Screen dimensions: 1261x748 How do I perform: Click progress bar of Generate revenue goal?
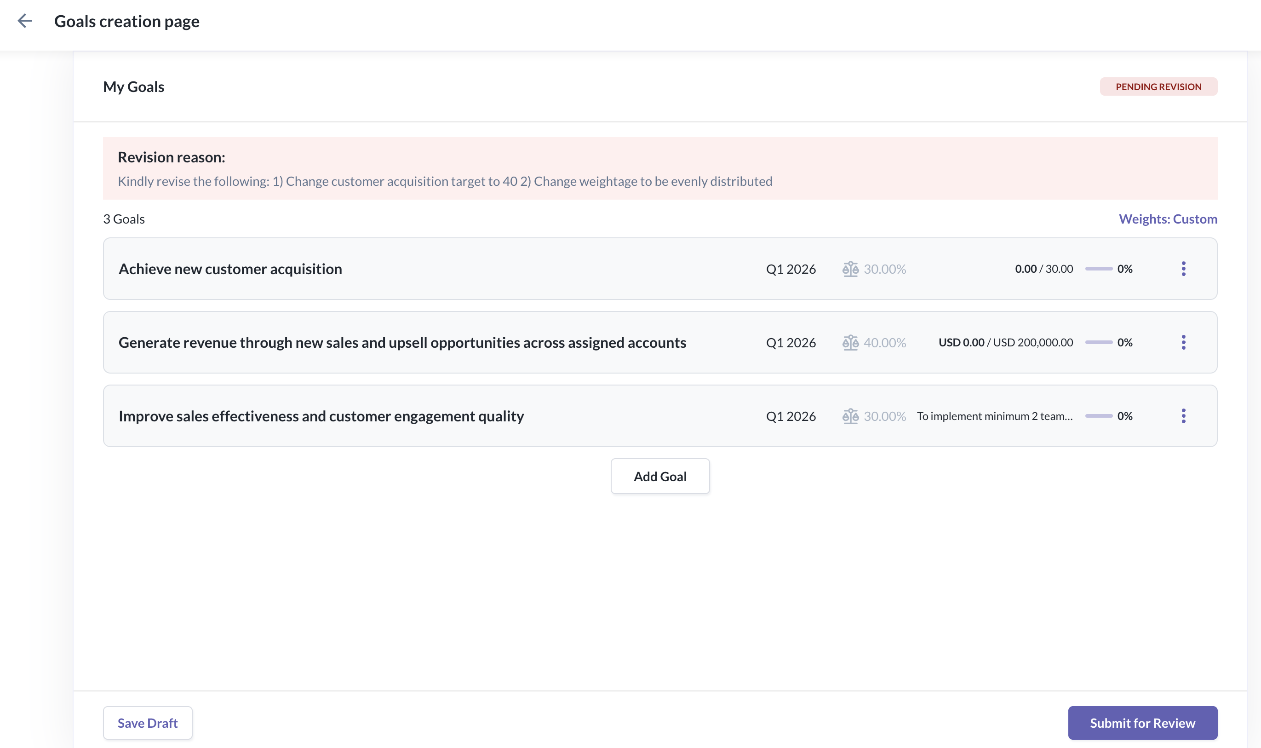[x=1098, y=342]
